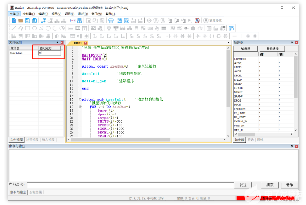Collapse the AxesInit sub code fold
The width and height of the screenshot is (306, 205).
[x=80, y=99]
